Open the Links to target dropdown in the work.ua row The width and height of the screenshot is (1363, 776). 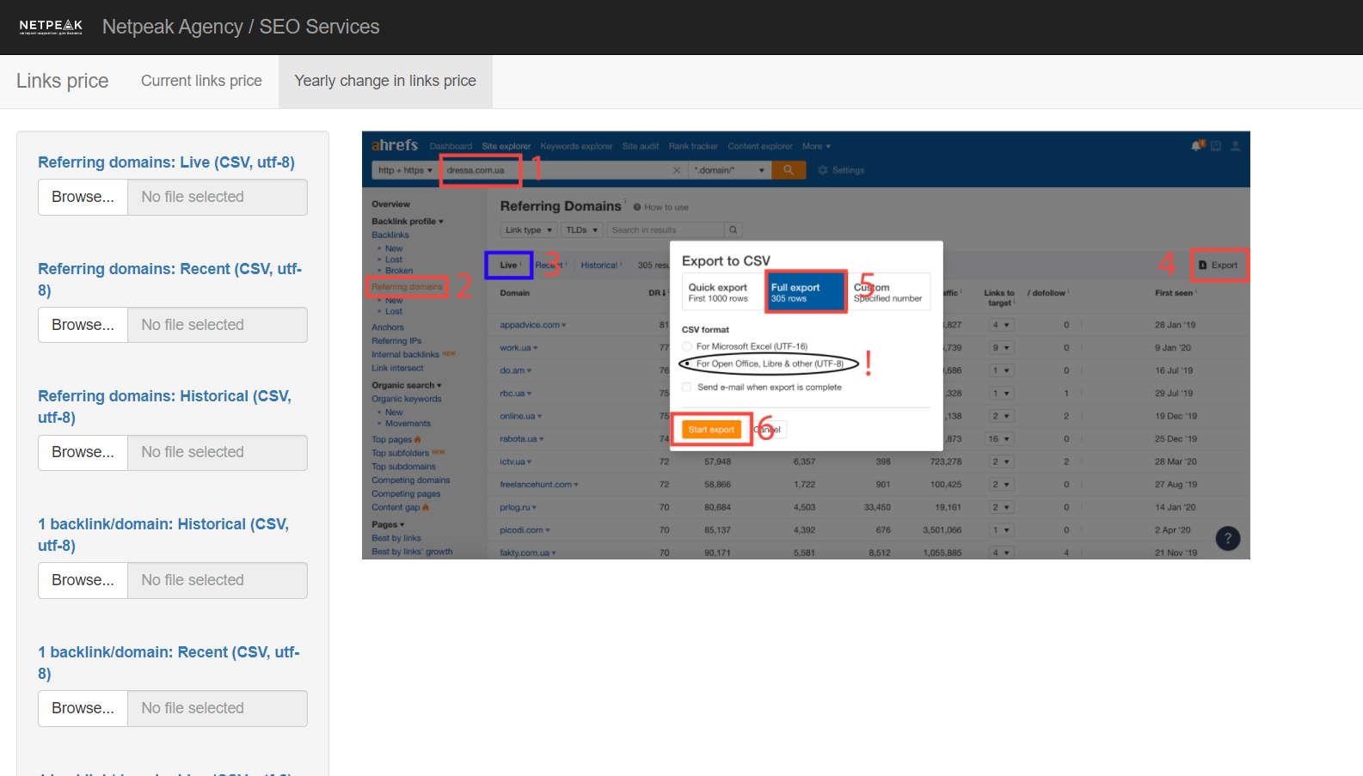[1002, 347]
